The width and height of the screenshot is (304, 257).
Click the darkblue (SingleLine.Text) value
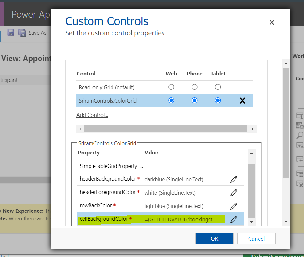coord(174,179)
